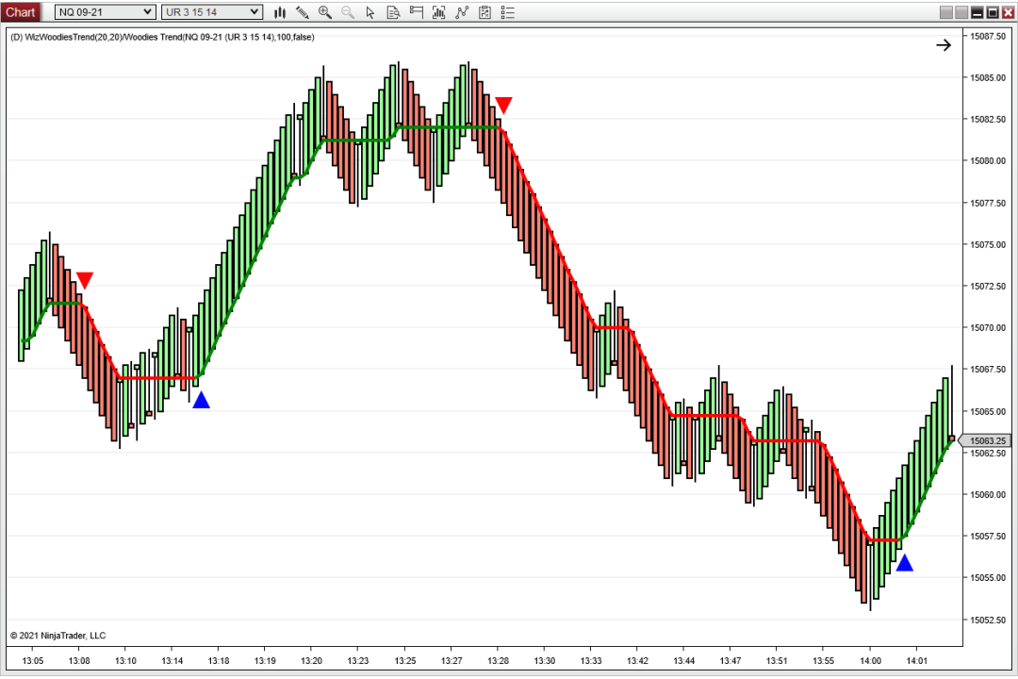1018x679 pixels.
Task: Click the 15063.25 current price marker
Action: [987, 440]
